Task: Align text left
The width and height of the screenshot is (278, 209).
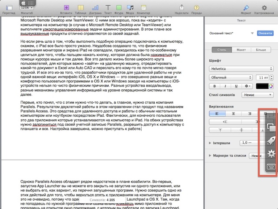Action: pyautogui.click(x=217, y=114)
